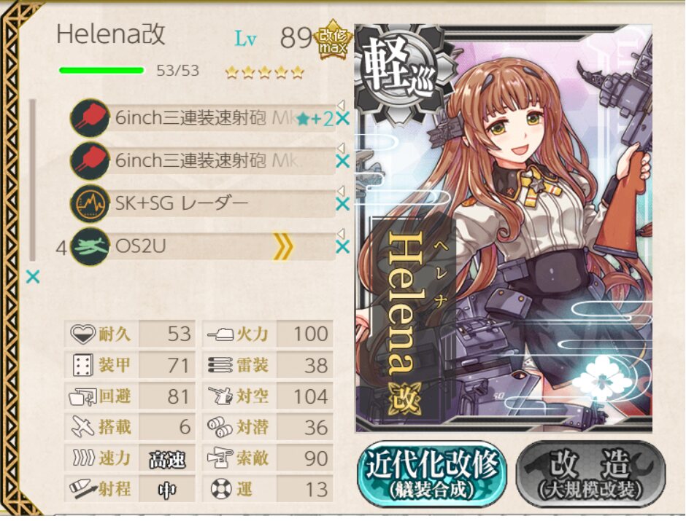This screenshot has width=686, height=521.
Task: Click the 火力 firepower stat row
Action: pyautogui.click(x=268, y=334)
